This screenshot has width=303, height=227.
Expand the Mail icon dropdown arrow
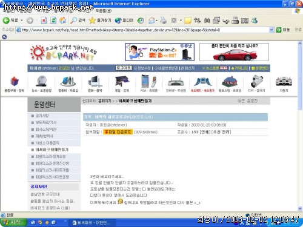click(x=156, y=21)
